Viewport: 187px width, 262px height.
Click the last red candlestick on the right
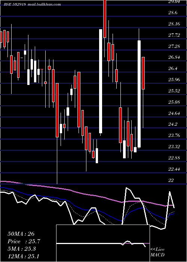pyautogui.click(x=143, y=73)
